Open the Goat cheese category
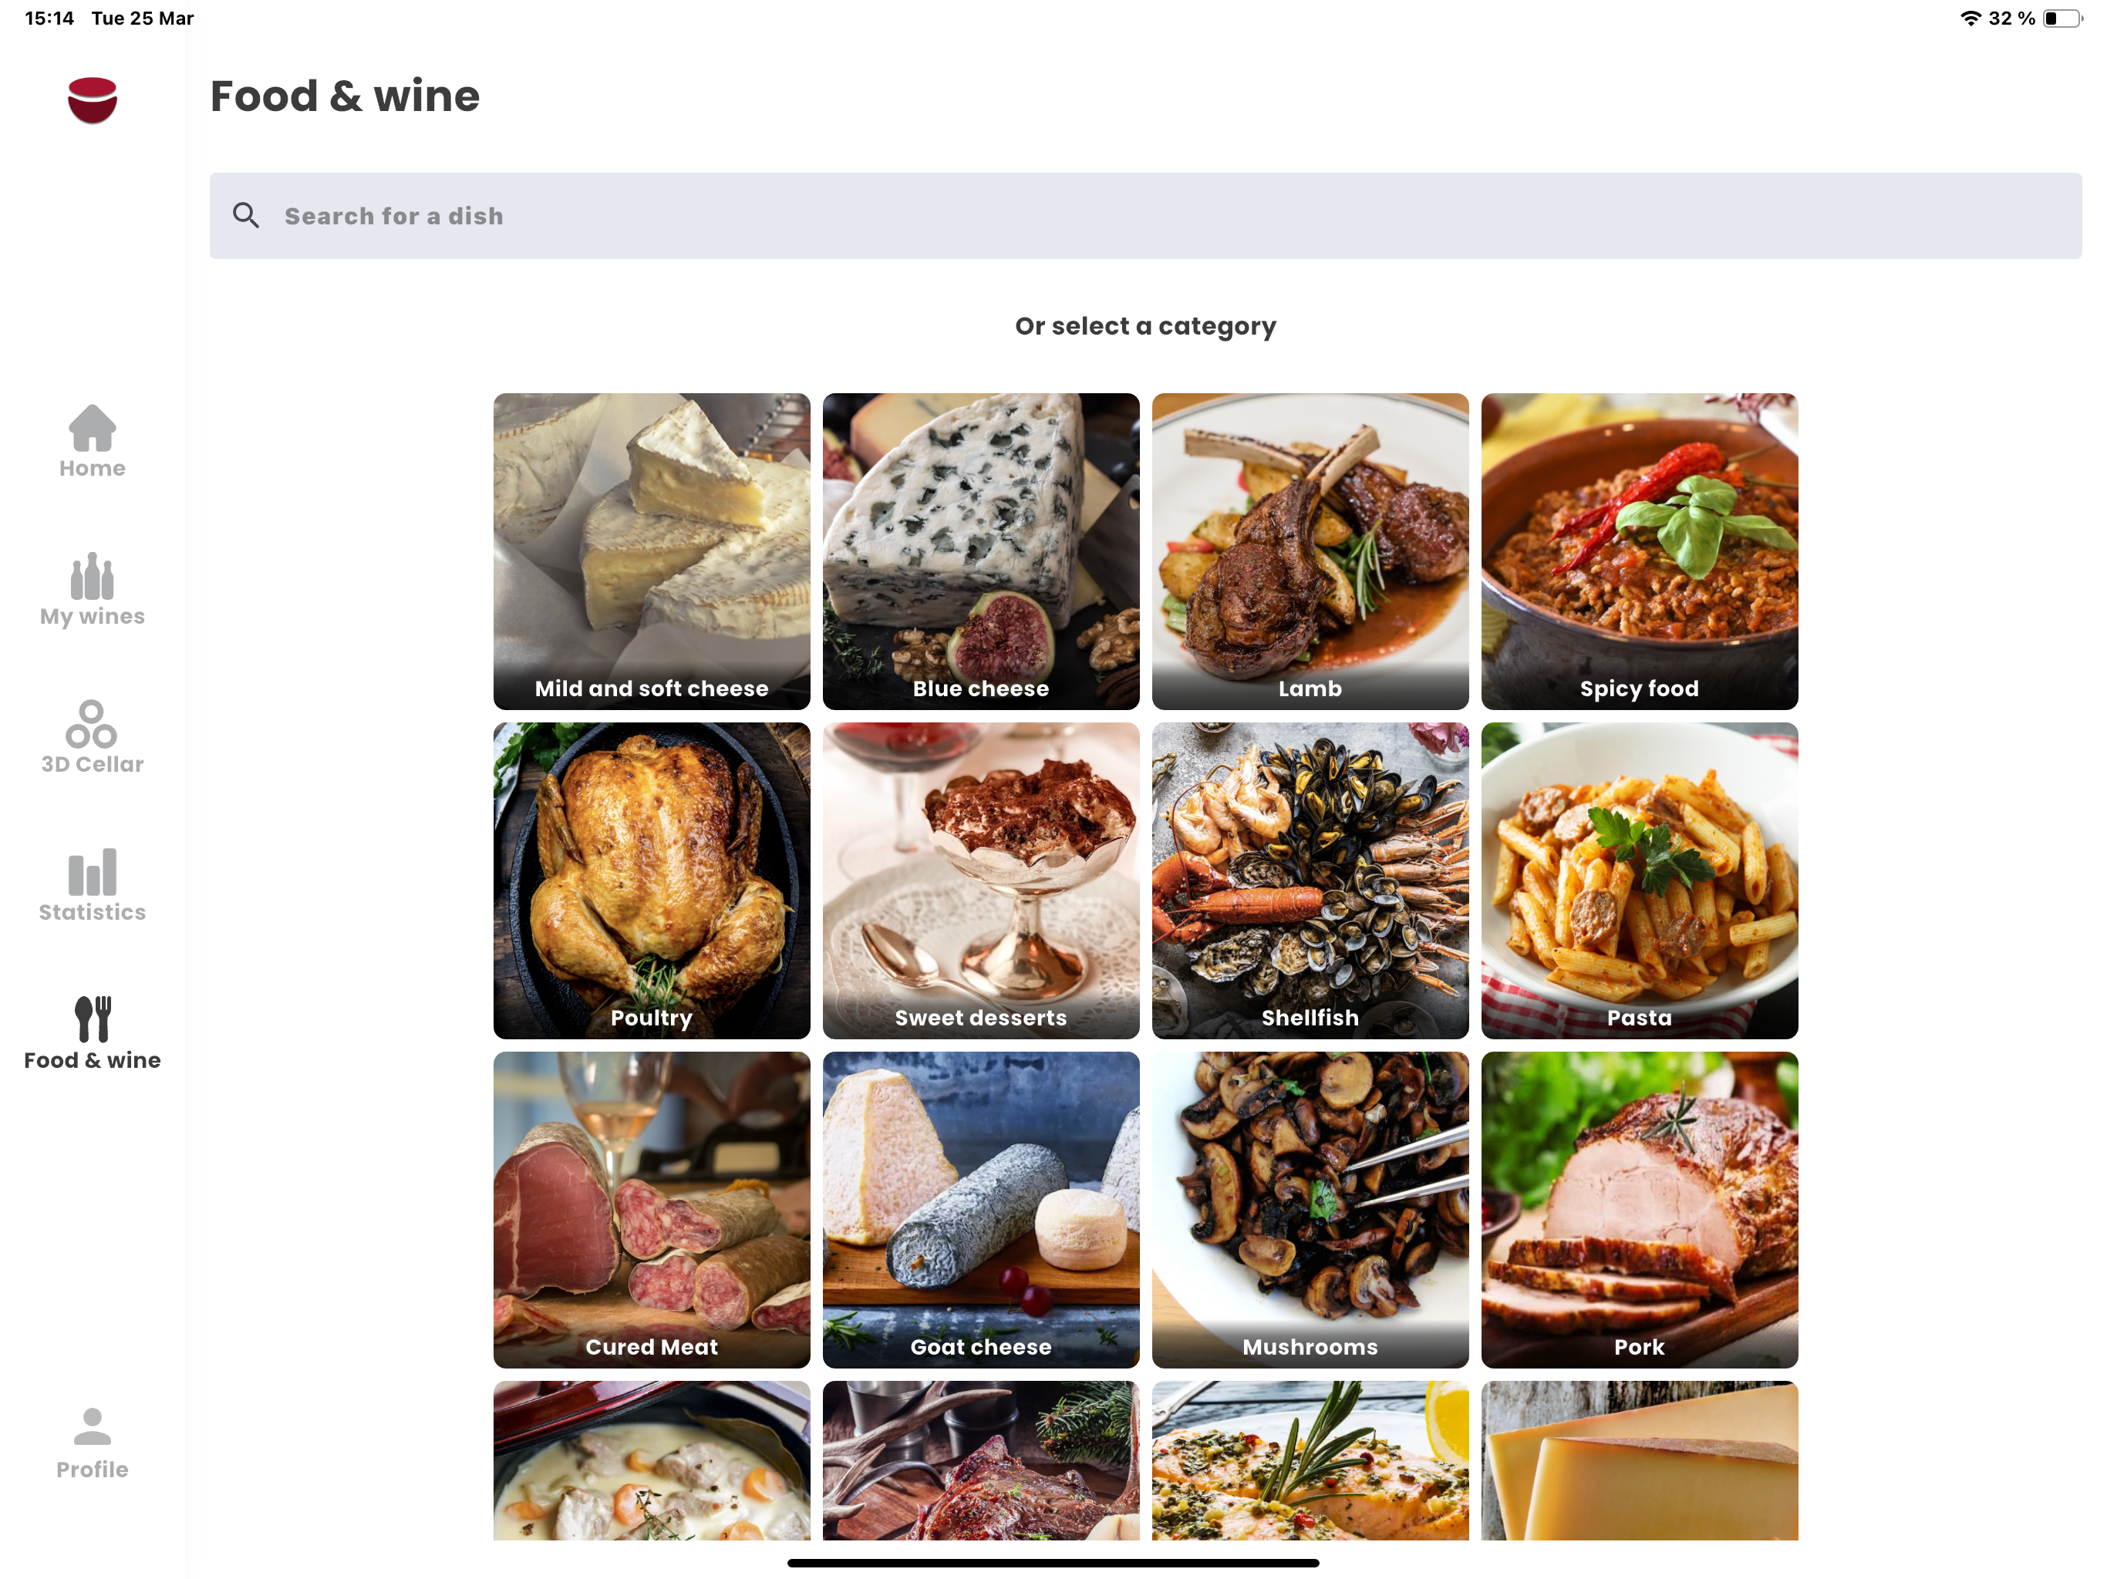2107x1579 pixels. tap(981, 1210)
